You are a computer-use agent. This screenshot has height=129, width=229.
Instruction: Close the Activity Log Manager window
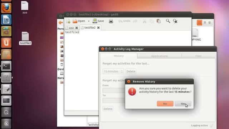(103, 49)
